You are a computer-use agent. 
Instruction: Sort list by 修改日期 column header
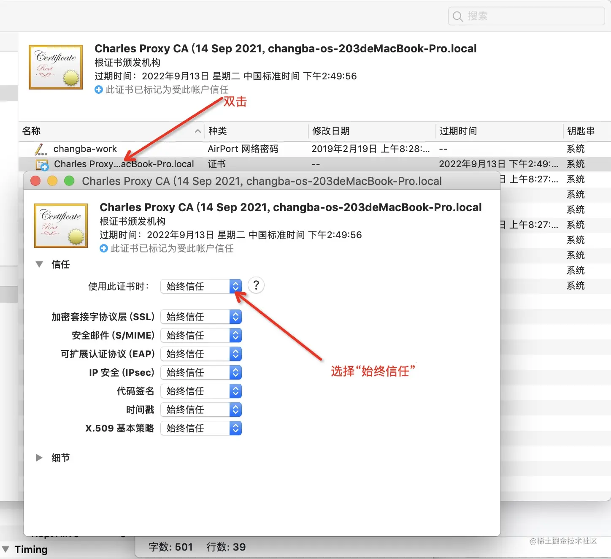[372, 131]
